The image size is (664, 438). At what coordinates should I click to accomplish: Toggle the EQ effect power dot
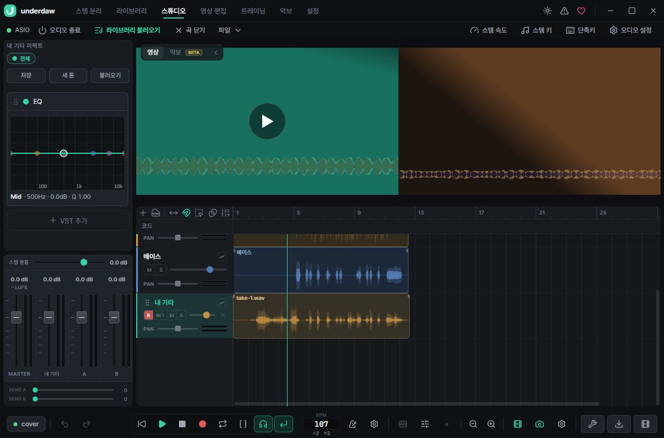tap(26, 102)
